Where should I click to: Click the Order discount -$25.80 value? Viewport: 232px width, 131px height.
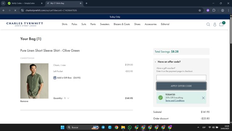(x=205, y=119)
